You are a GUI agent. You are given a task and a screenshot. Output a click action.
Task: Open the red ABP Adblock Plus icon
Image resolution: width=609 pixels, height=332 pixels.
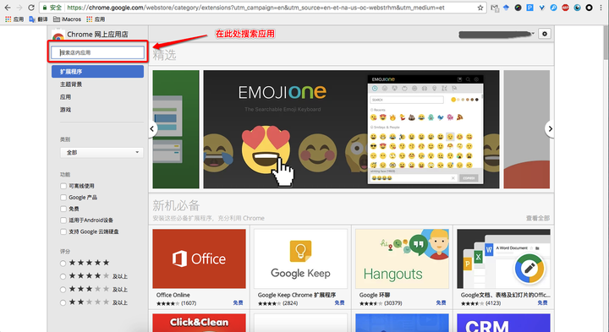pyautogui.click(x=566, y=8)
